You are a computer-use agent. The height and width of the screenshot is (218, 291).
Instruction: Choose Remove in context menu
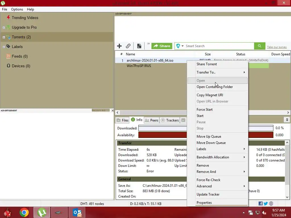217,165
